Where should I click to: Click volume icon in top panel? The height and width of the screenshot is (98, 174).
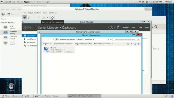click(139, 2)
